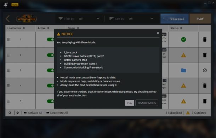This screenshot has height=138, width=216.
Task: Open the Filter by dropdown
Action: tap(89, 19)
